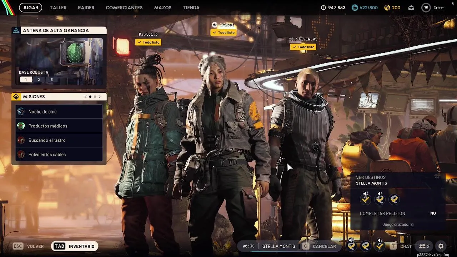Open the RAIDER menu tab
457x257 pixels.
(x=86, y=7)
